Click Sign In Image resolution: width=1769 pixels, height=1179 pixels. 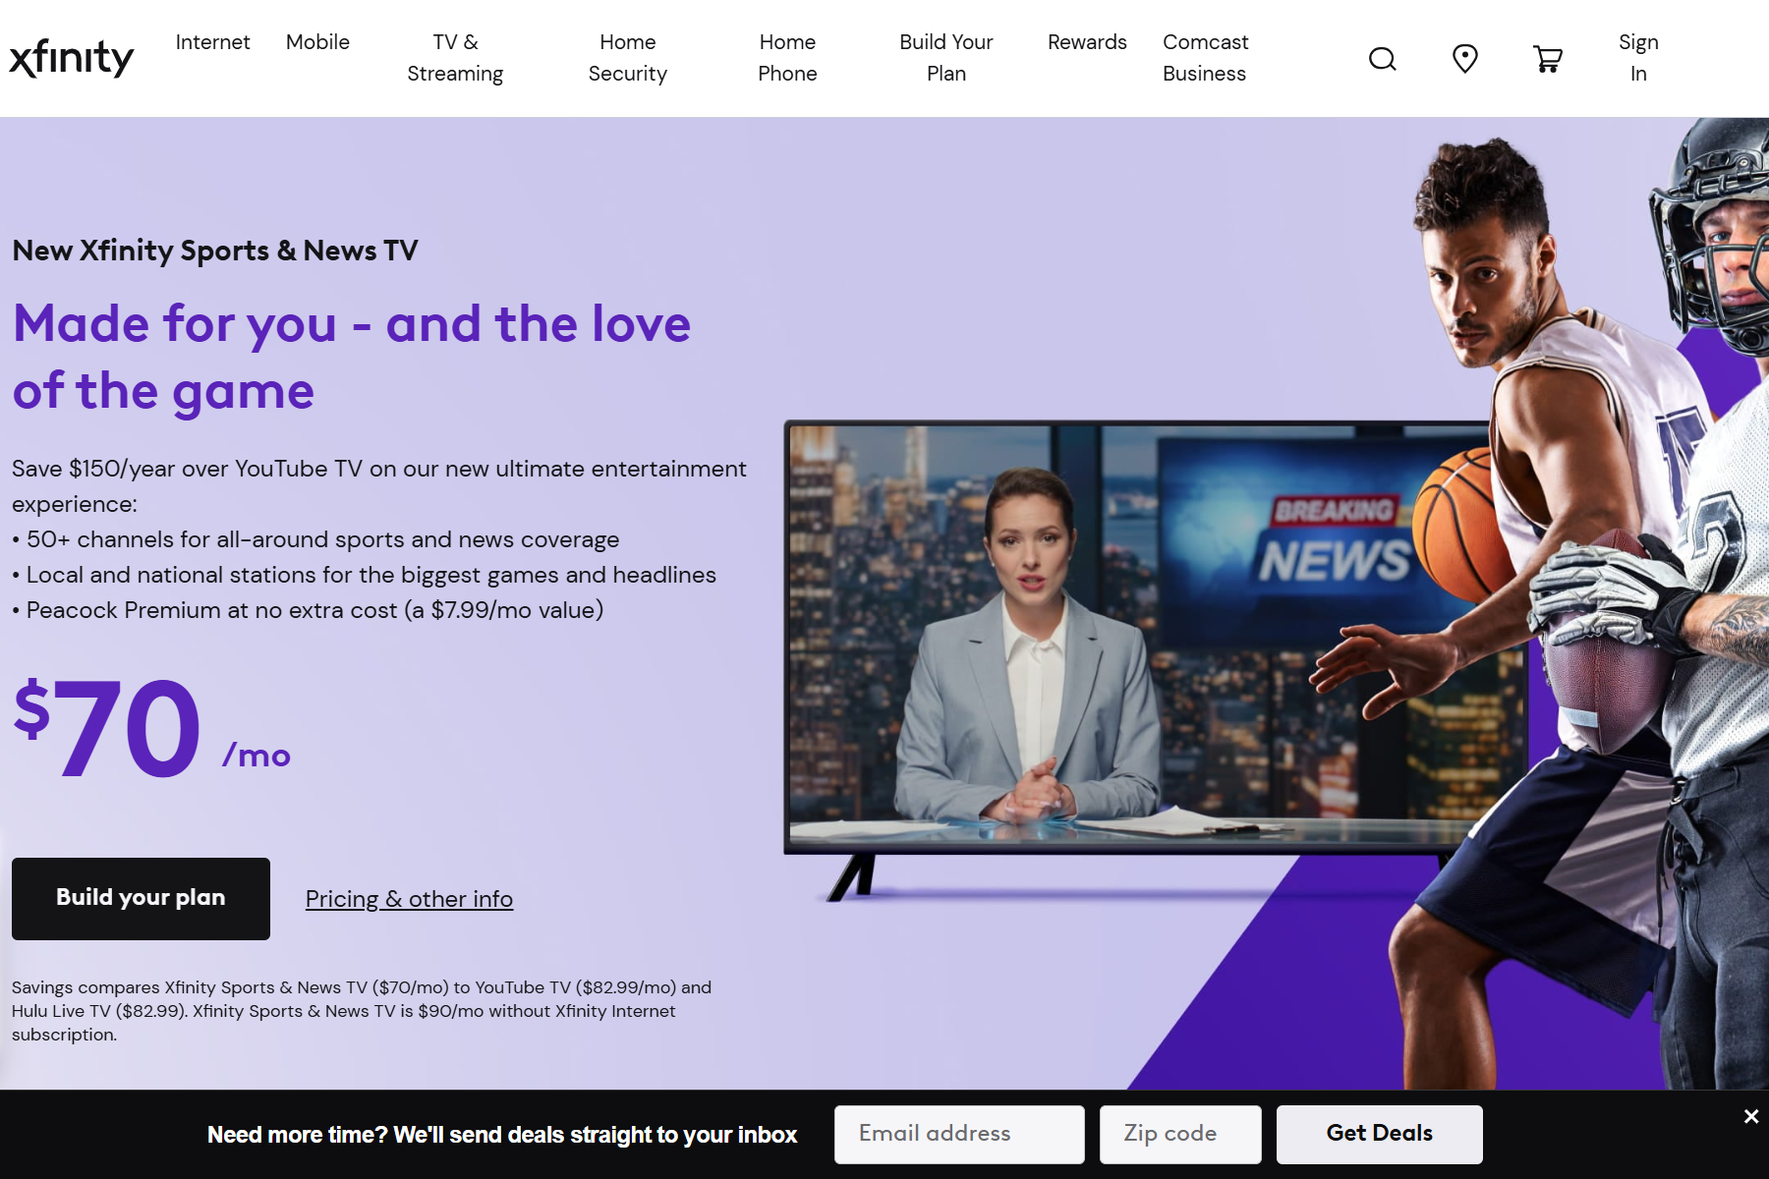pos(1637,58)
